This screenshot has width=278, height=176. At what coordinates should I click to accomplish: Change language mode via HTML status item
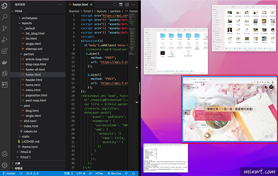99,173
